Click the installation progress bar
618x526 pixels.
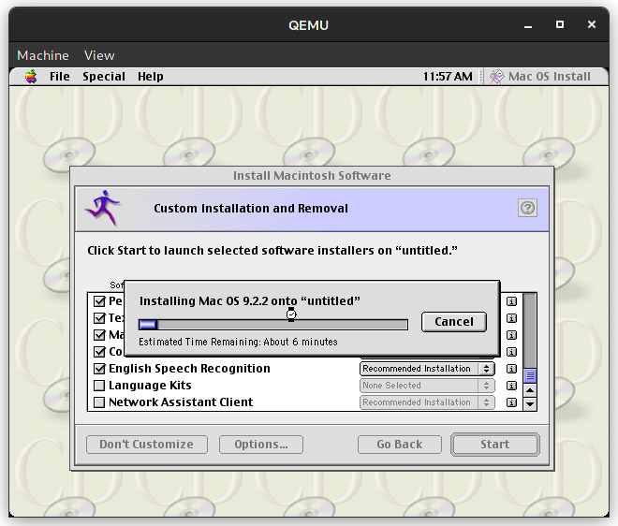[273, 325]
